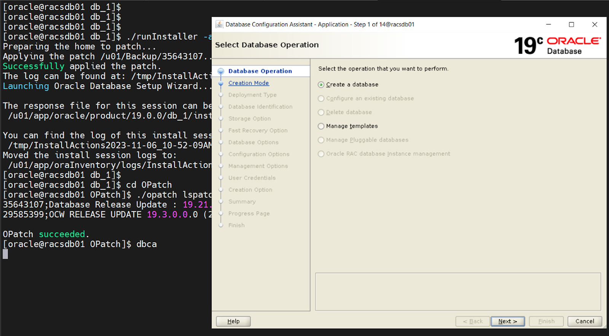Click the Fast Recovery Option step
This screenshot has width=609, height=336.
(258, 130)
